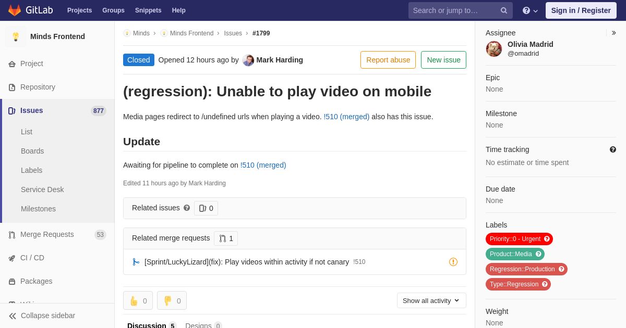Click the Minds Frontend project title in sidebar
Viewport: 626px width, 328px height.
tap(57, 36)
